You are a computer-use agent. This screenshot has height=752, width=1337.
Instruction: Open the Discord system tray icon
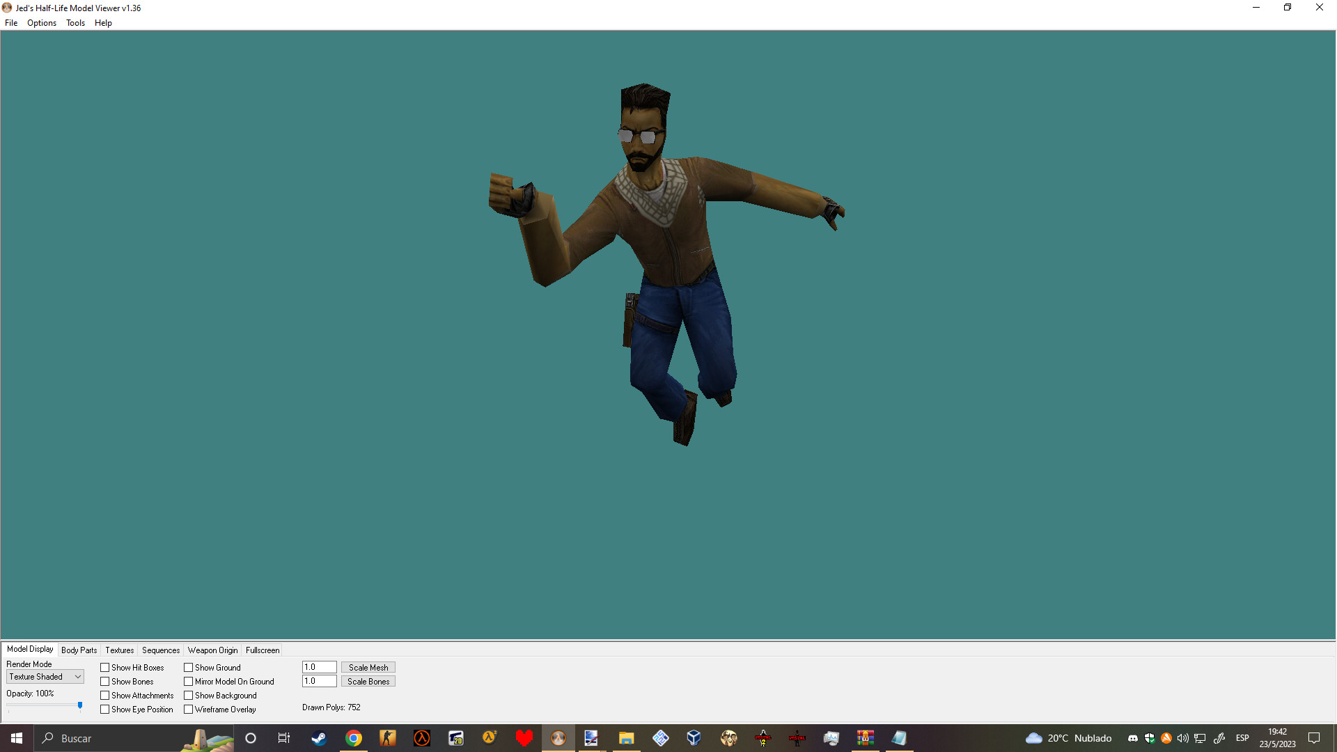coord(1133,738)
